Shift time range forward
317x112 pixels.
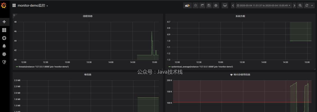294,5
